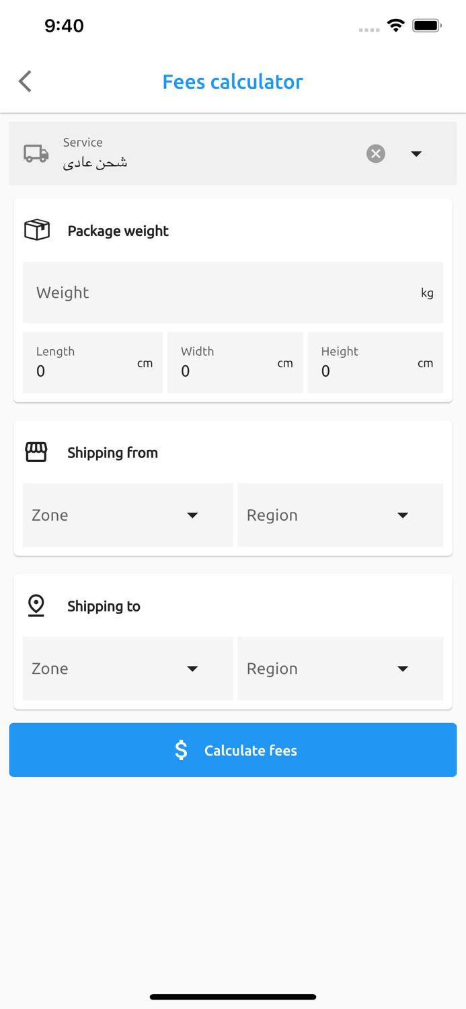Click into the Weight input field
Viewport: 466px width, 1009px height.
pos(233,292)
